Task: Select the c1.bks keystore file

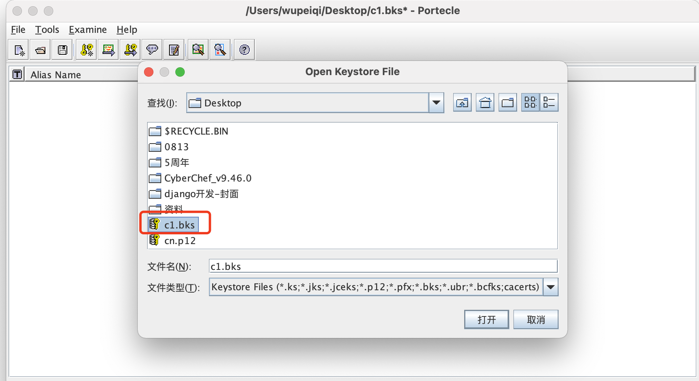Action: tap(173, 225)
